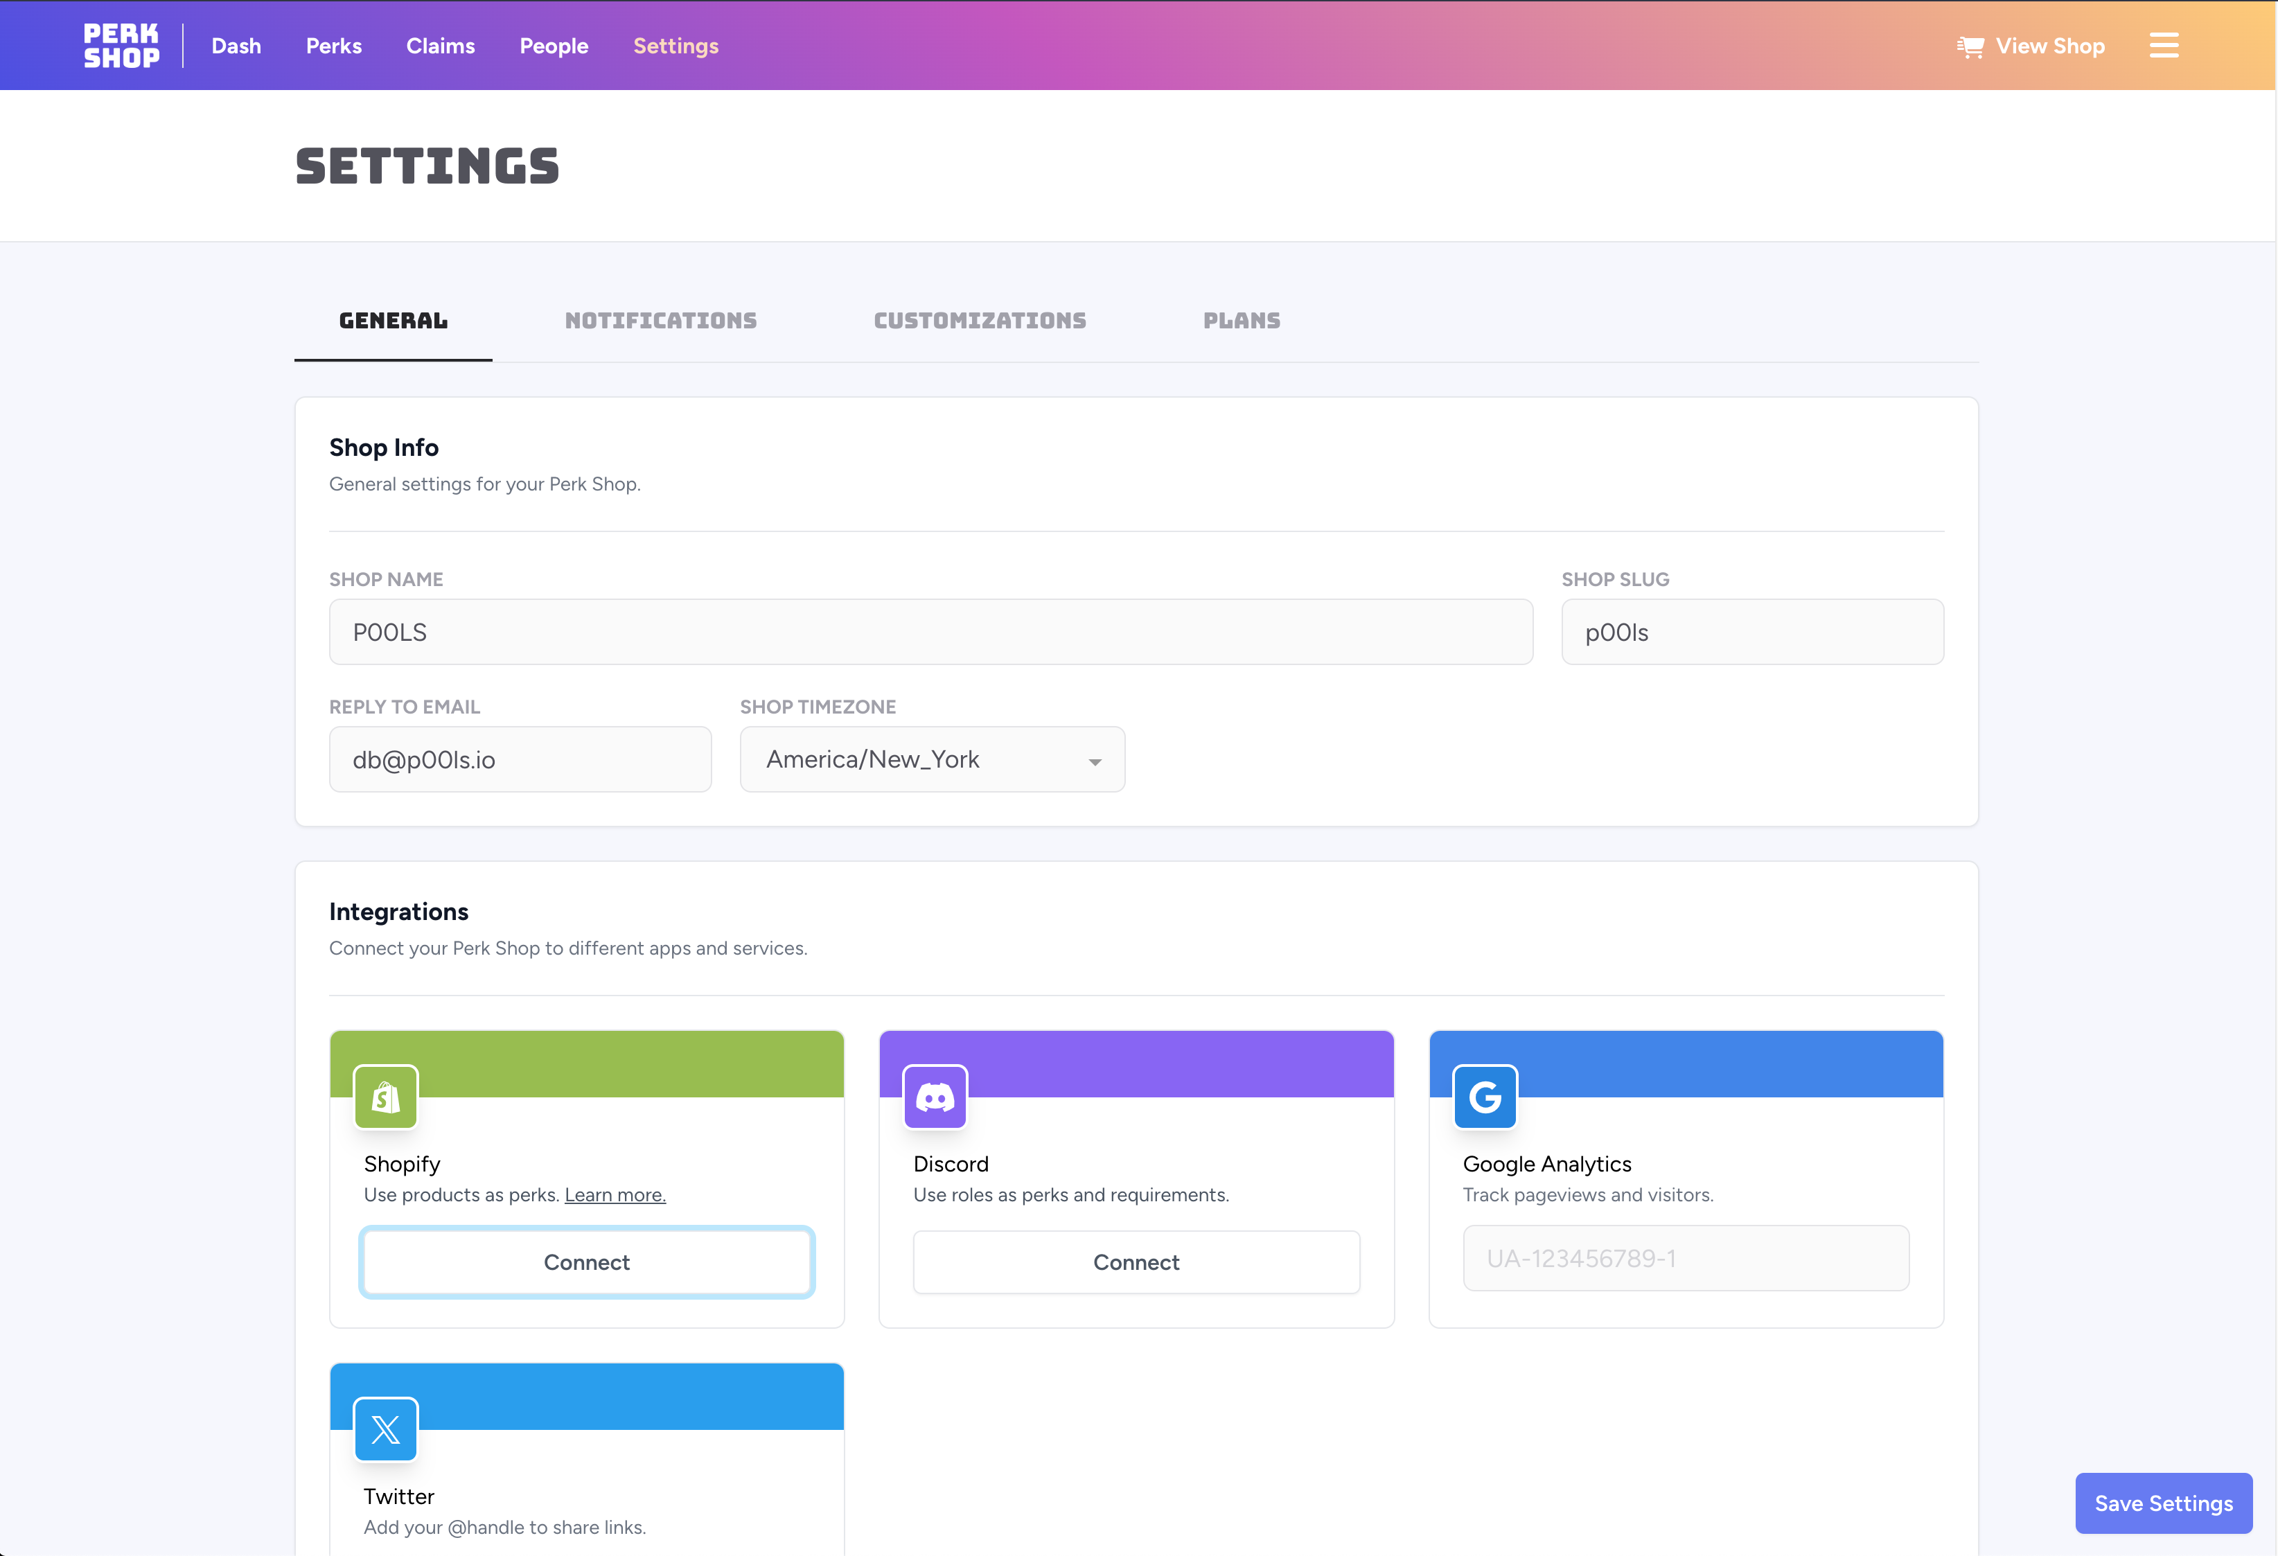Image resolution: width=2278 pixels, height=1556 pixels.
Task: Open the hamburger menu icon
Action: tap(2163, 46)
